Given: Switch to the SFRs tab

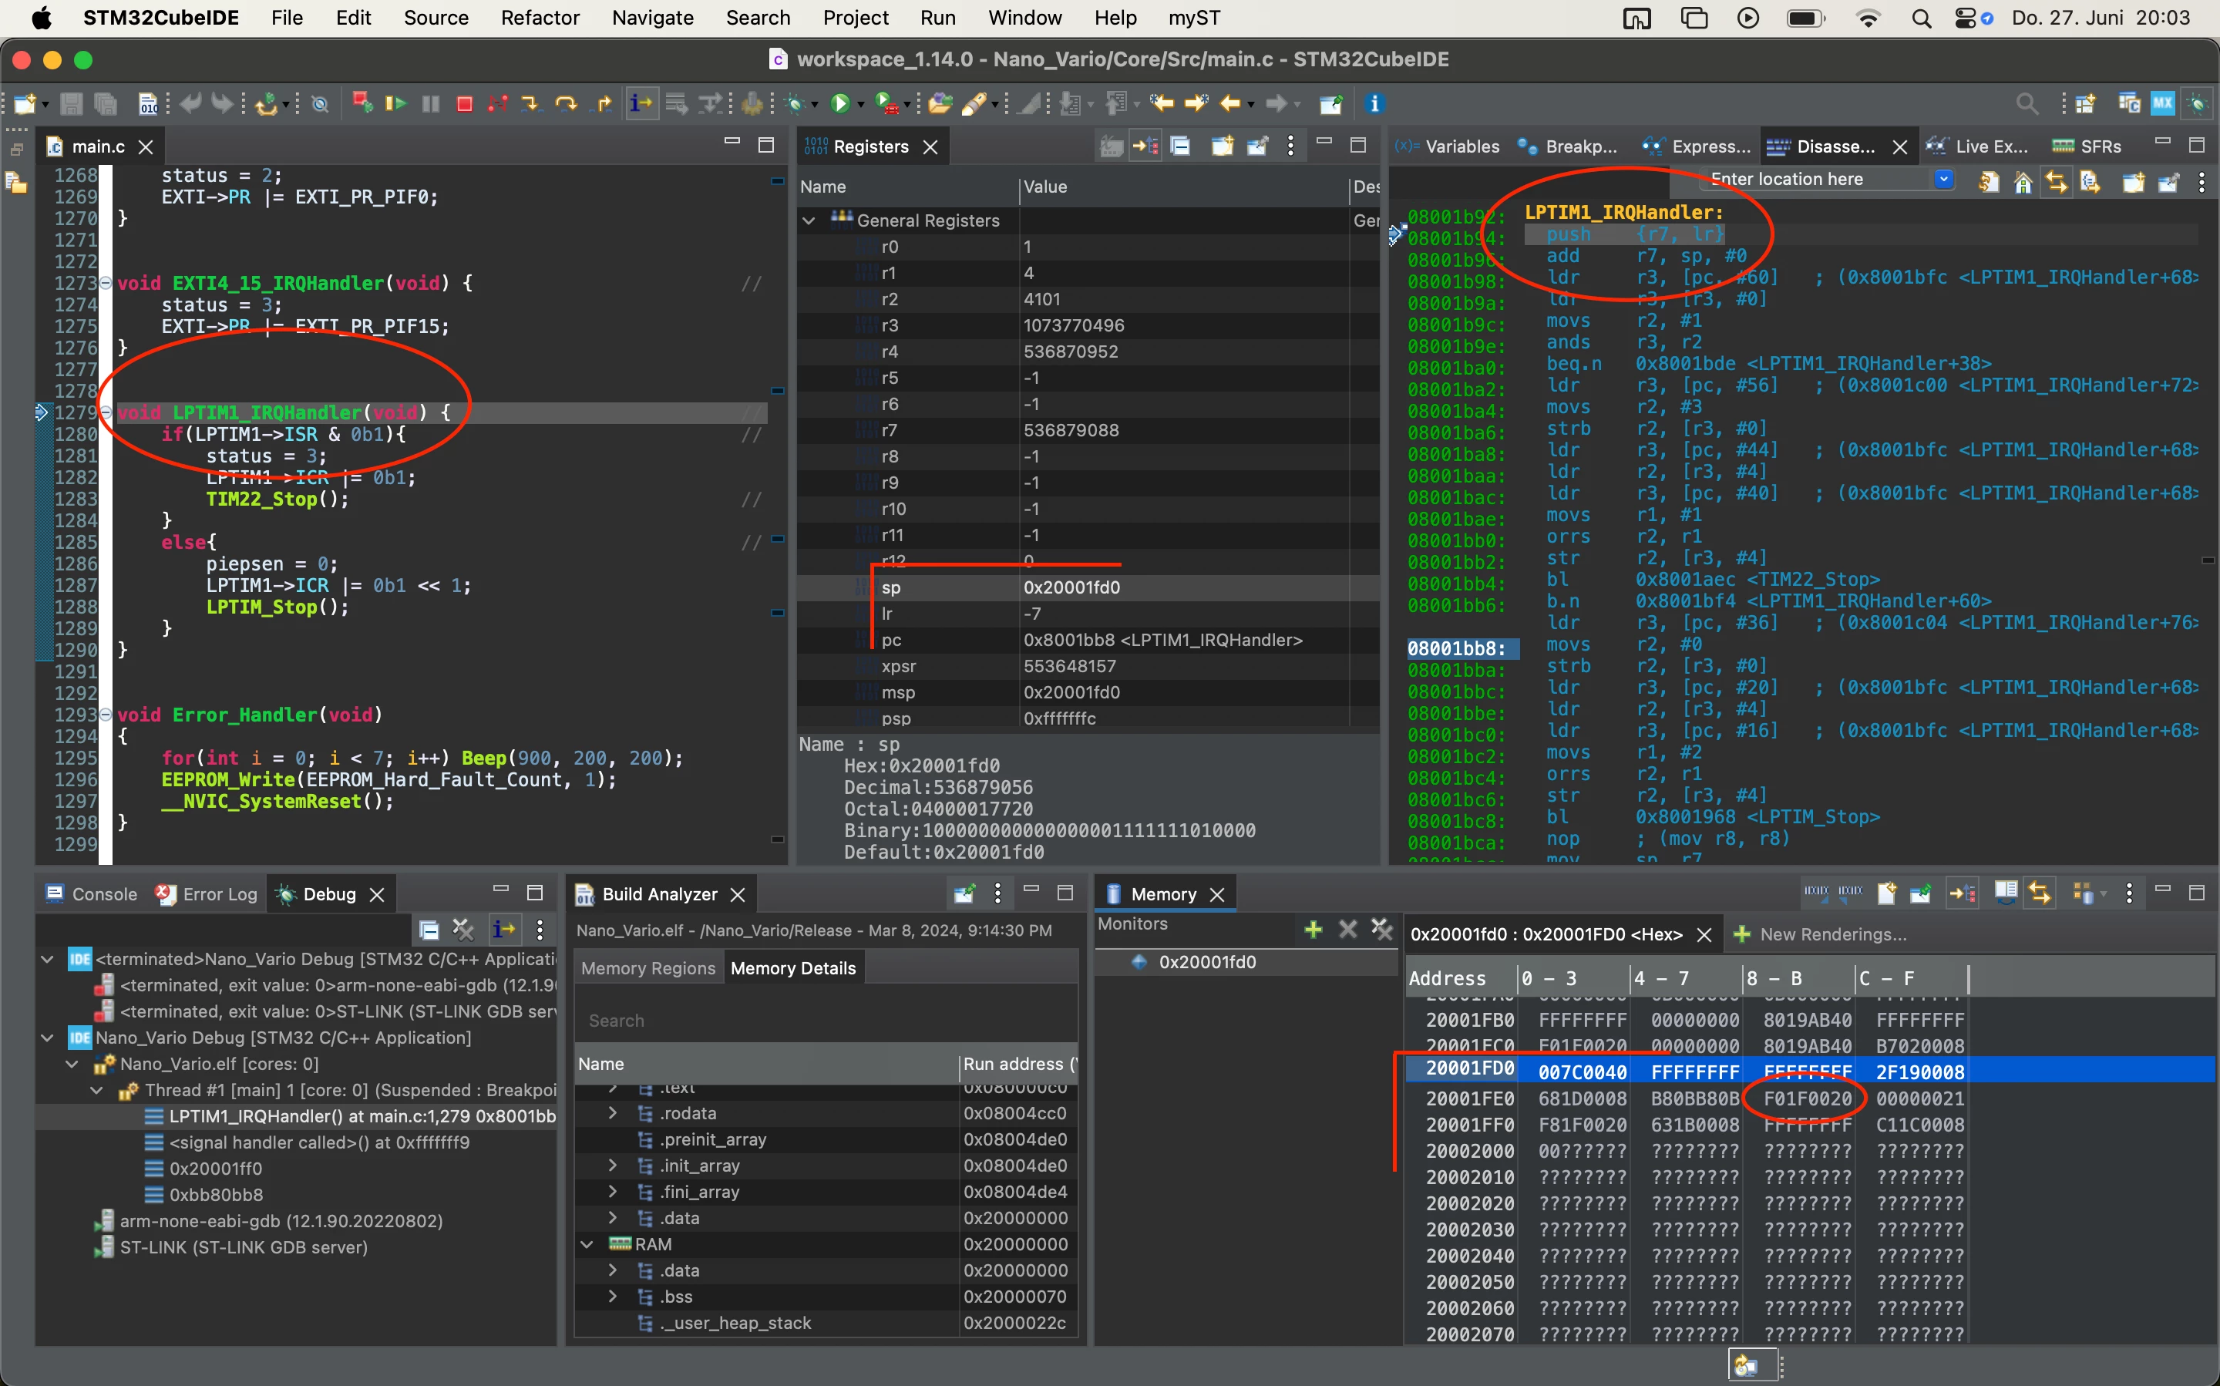Looking at the screenshot, I should 2087,146.
